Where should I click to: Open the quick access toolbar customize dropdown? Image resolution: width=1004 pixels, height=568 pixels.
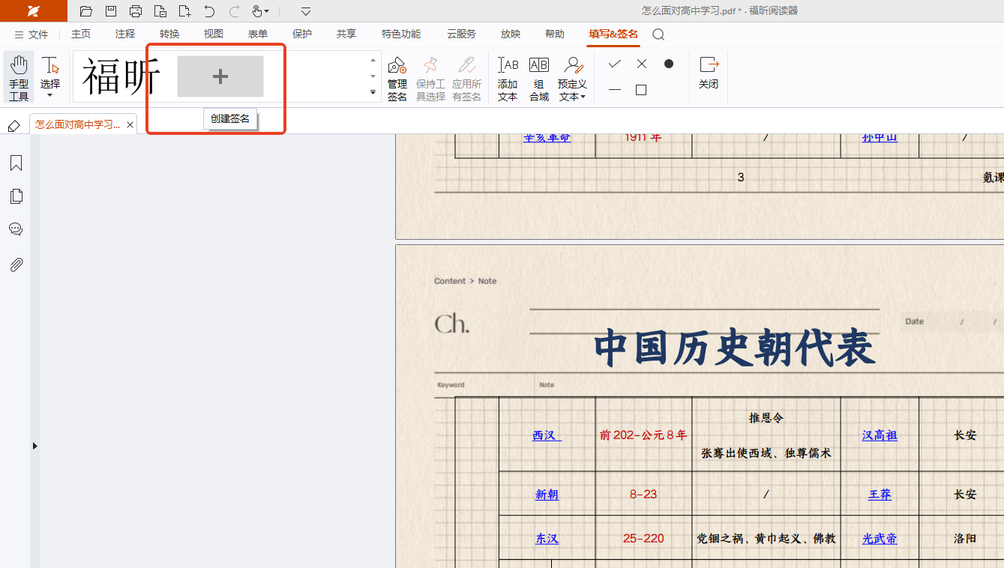(306, 11)
